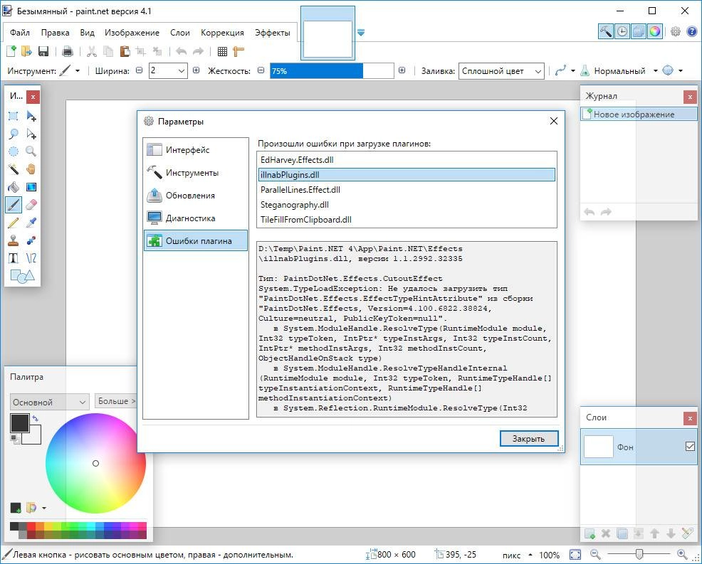Viewport: 702px width, 564px height.
Task: Toggle History window visibility button
Action: (622, 31)
